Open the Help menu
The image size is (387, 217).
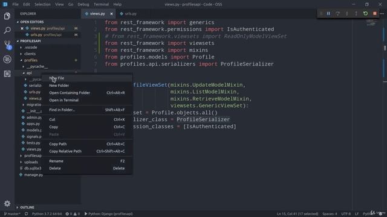coord(117,4)
